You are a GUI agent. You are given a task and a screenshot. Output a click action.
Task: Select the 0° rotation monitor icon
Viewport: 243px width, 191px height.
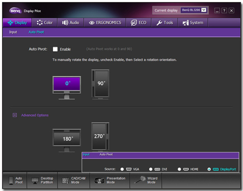[67, 85]
